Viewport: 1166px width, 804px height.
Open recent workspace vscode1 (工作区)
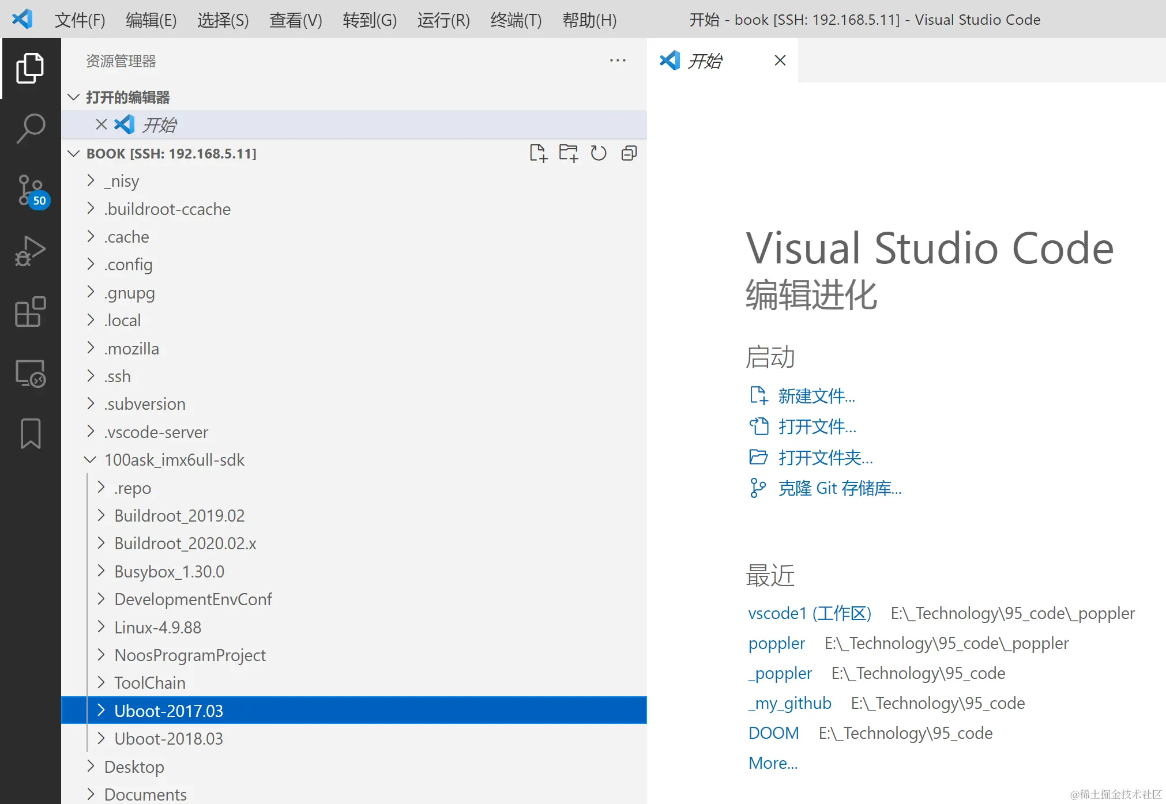click(810, 613)
